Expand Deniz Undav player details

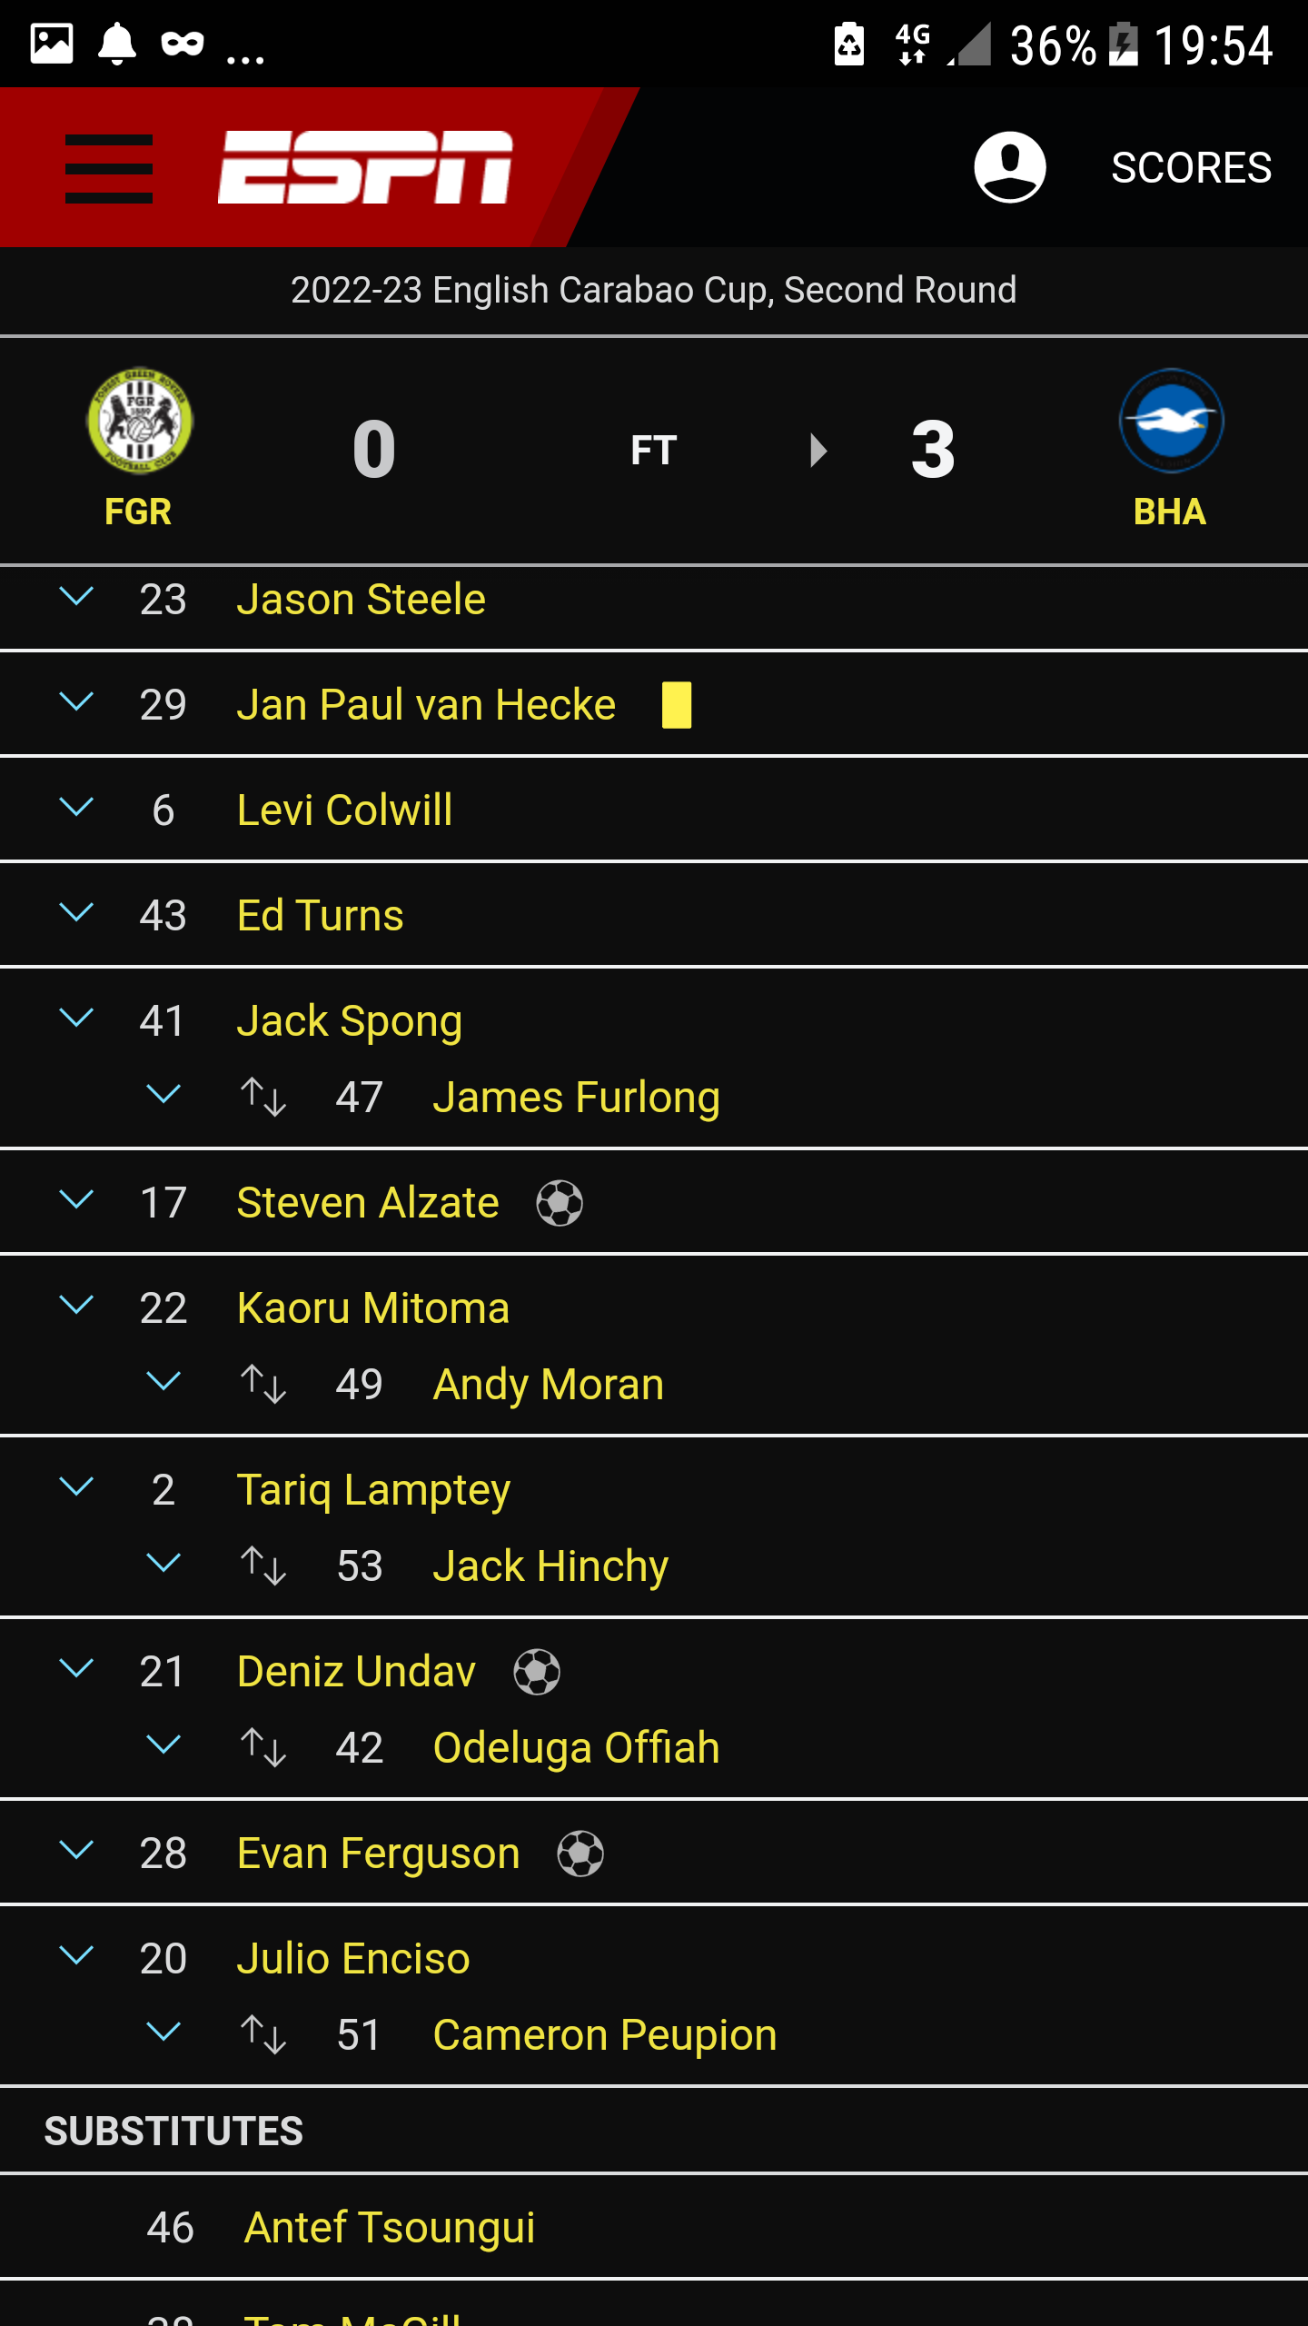76,1669
